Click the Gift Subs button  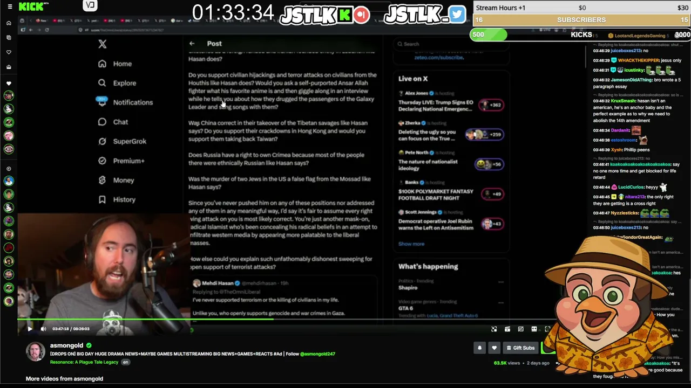(520, 348)
